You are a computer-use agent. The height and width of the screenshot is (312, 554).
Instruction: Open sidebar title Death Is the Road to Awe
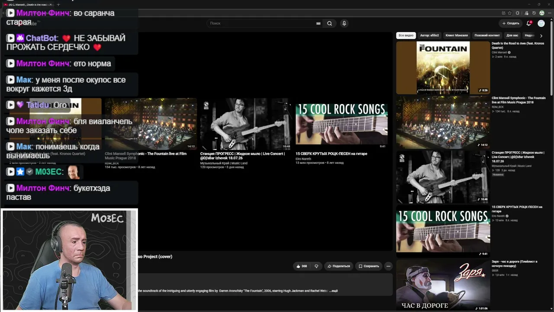[x=518, y=45]
